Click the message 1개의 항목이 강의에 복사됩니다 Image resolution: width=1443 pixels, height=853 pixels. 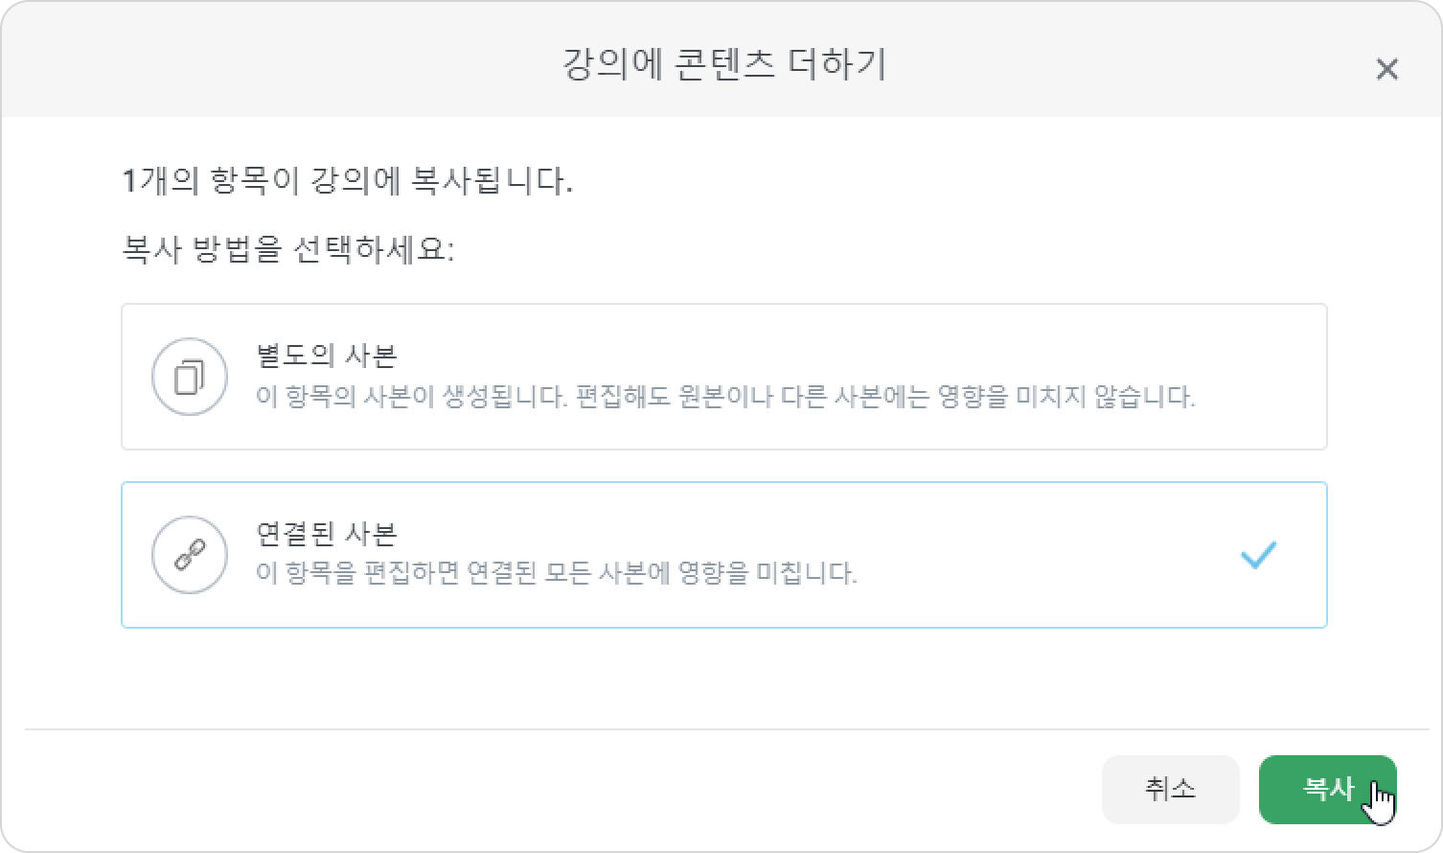[x=348, y=180]
